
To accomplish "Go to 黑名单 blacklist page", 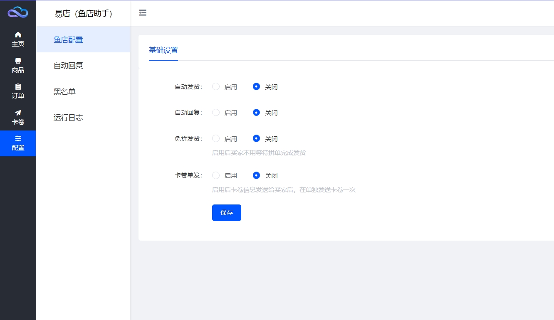I will (x=64, y=91).
